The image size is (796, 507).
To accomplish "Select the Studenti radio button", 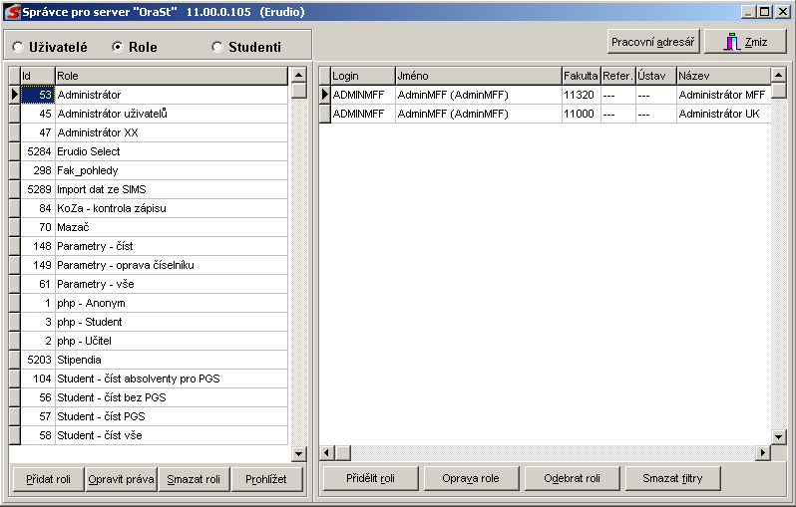I will coord(217,47).
